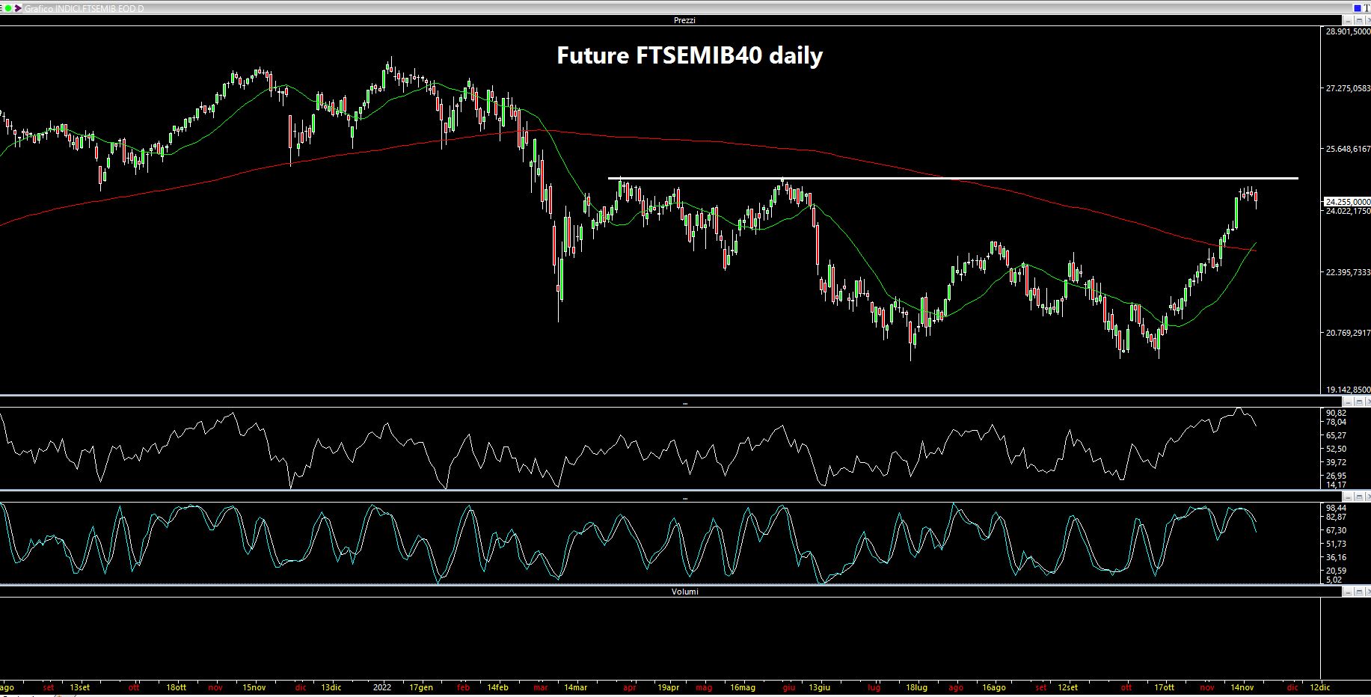Minimize the stochastic indicator panel
1371x697 pixels.
point(1348,497)
